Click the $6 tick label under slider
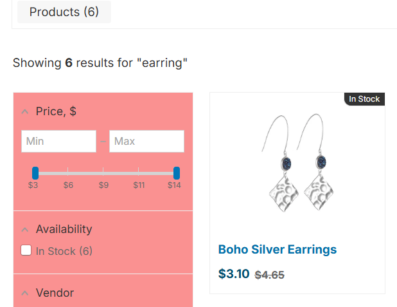 [x=68, y=185]
